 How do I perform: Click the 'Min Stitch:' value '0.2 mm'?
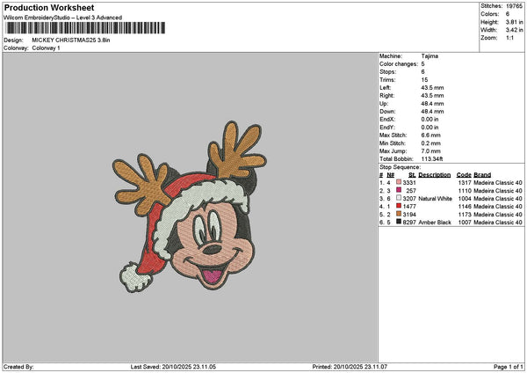(431, 143)
